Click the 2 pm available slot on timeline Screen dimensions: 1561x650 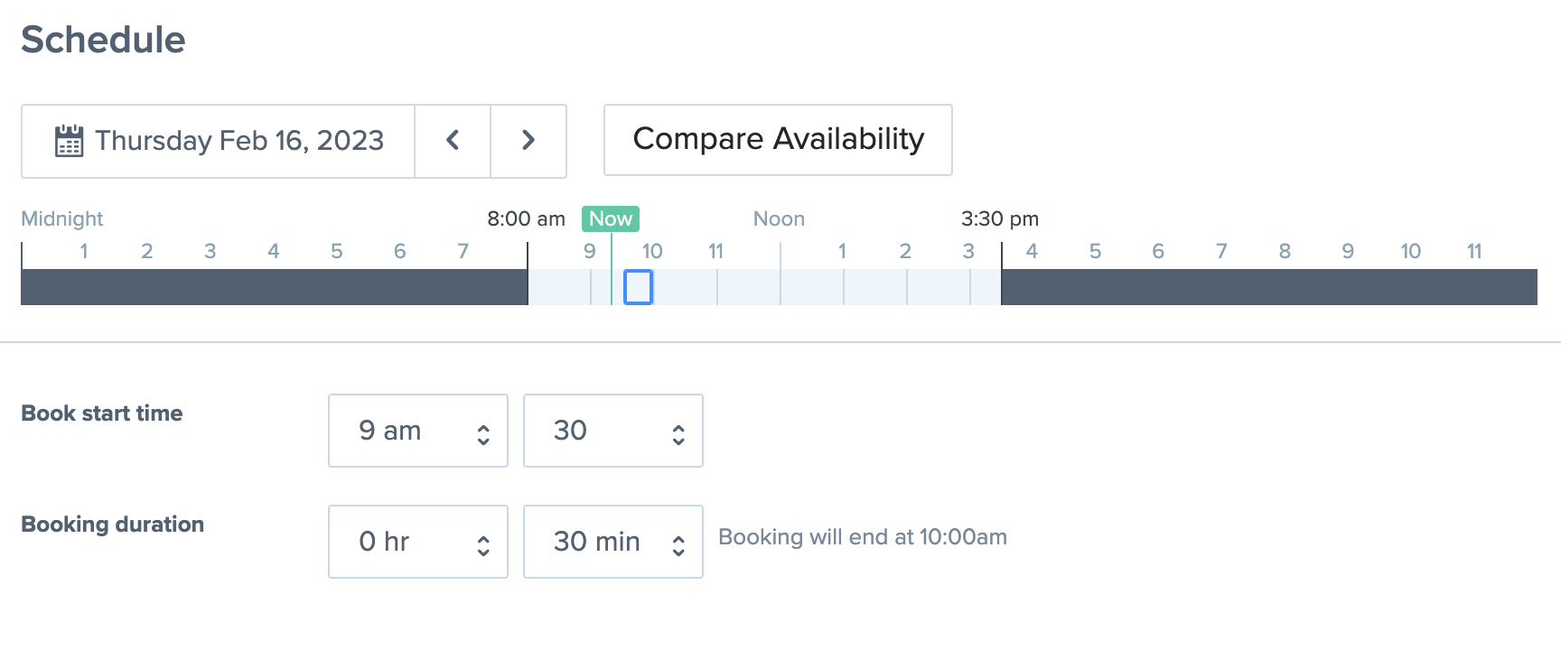[939, 287]
